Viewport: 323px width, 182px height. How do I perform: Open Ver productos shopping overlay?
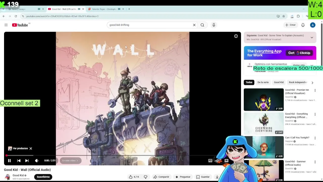[18, 149]
